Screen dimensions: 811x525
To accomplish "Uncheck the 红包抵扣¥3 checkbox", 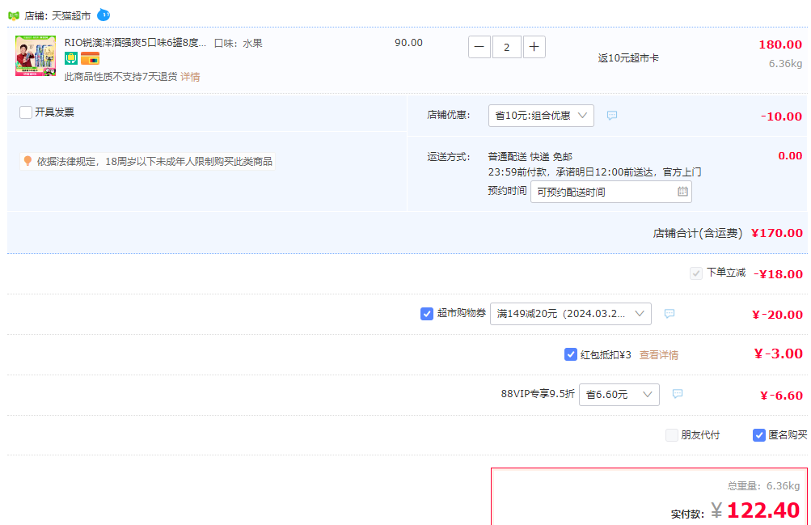I will tap(571, 354).
